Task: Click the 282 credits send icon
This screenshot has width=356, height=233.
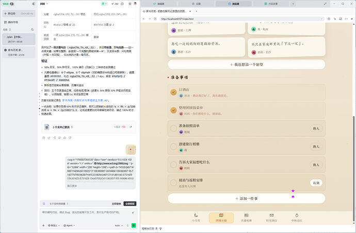Action: tap(115, 4)
